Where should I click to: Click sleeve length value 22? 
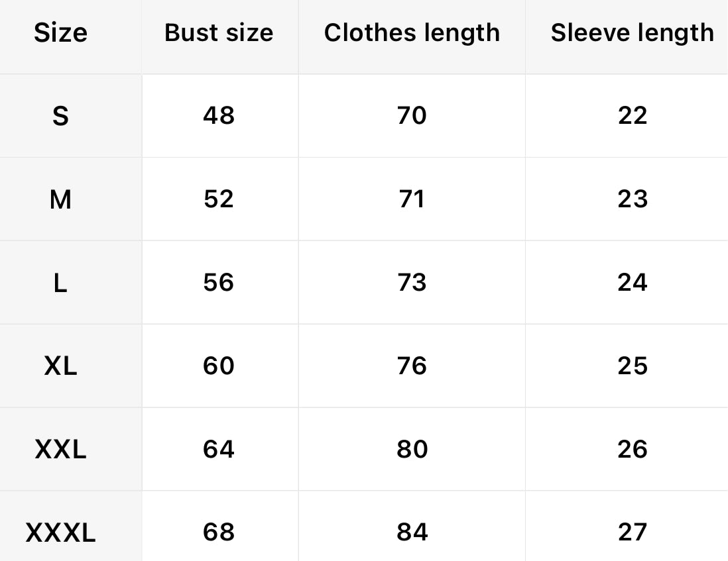[632, 116]
